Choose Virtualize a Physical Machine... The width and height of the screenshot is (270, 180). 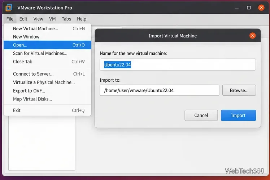click(x=47, y=82)
